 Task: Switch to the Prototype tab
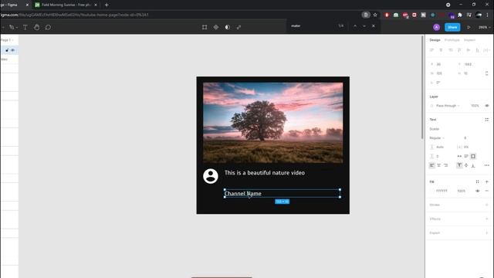click(452, 40)
